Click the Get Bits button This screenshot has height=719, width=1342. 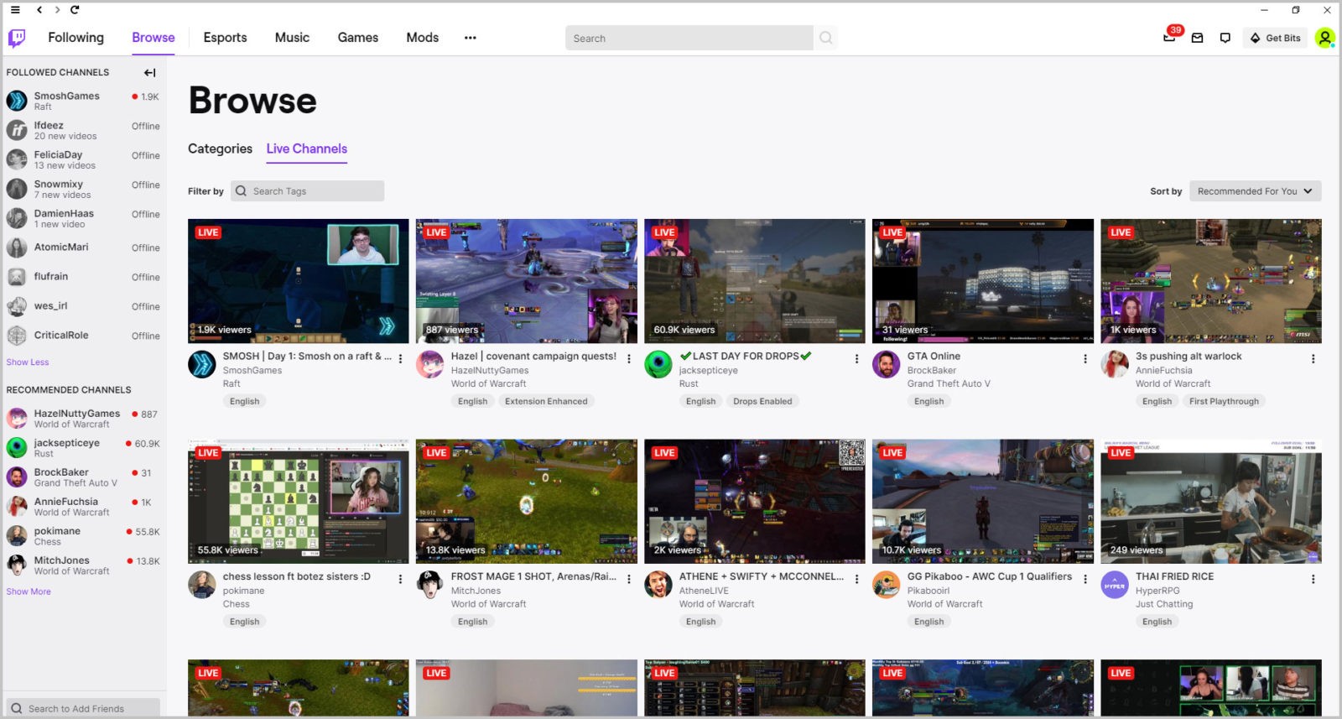click(1276, 38)
